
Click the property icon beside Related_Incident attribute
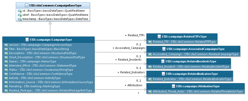[x=150, y=67]
